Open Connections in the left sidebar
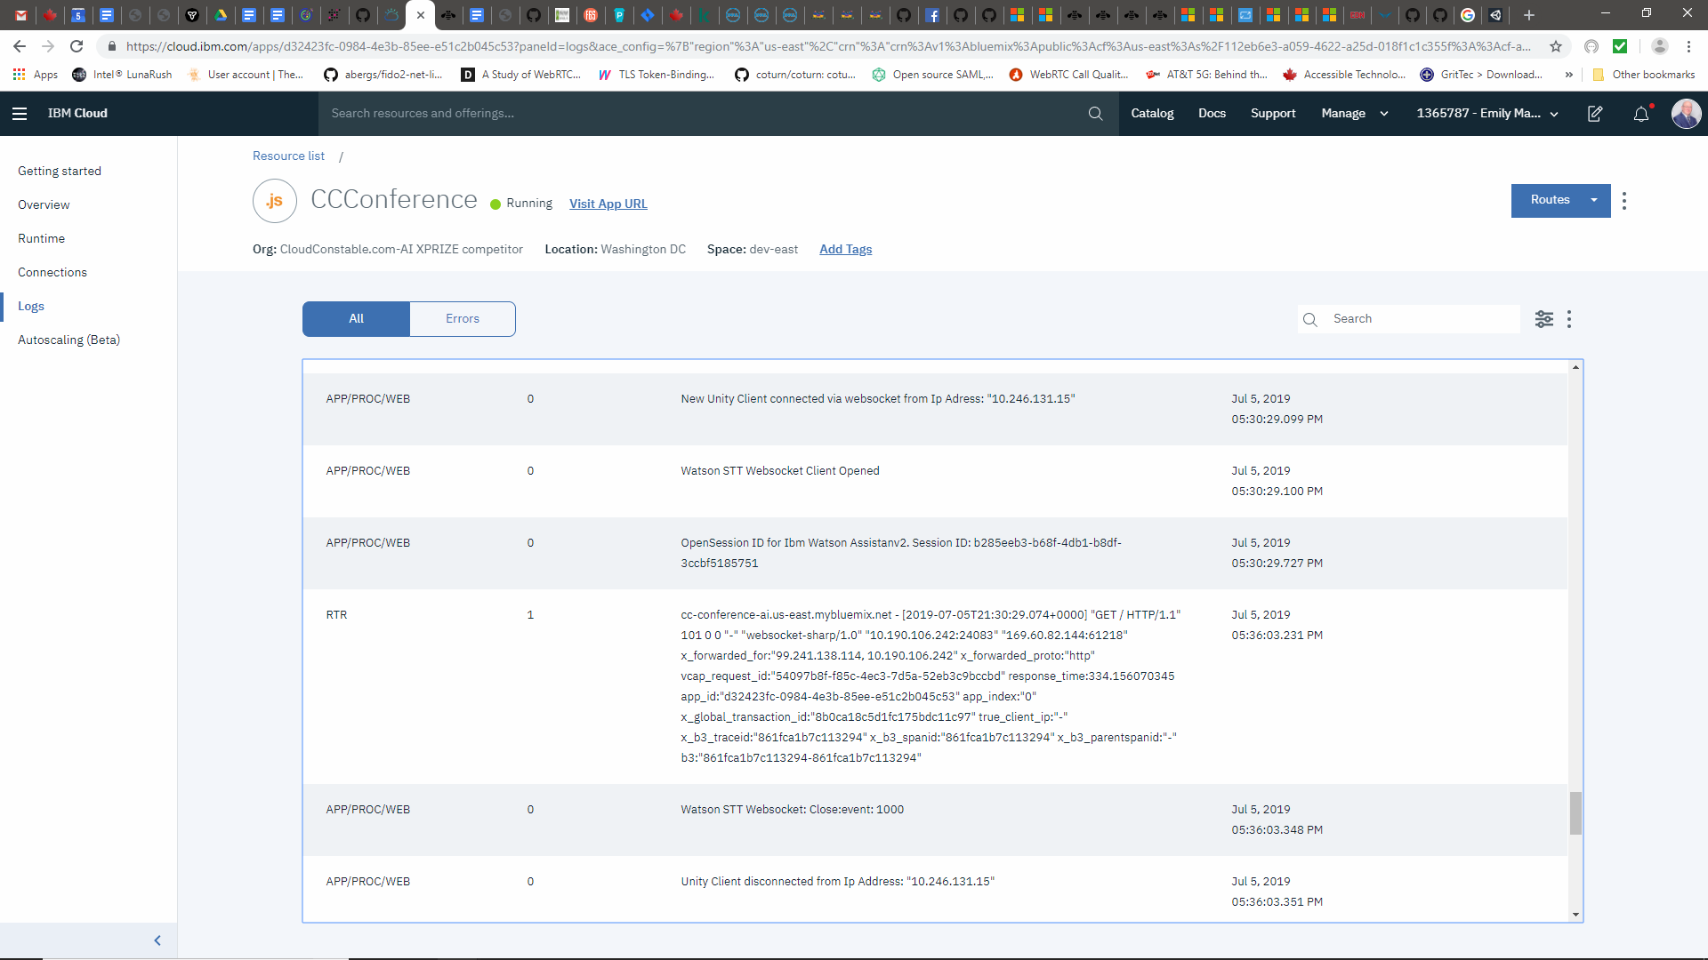The height and width of the screenshot is (960, 1708). pyautogui.click(x=52, y=272)
